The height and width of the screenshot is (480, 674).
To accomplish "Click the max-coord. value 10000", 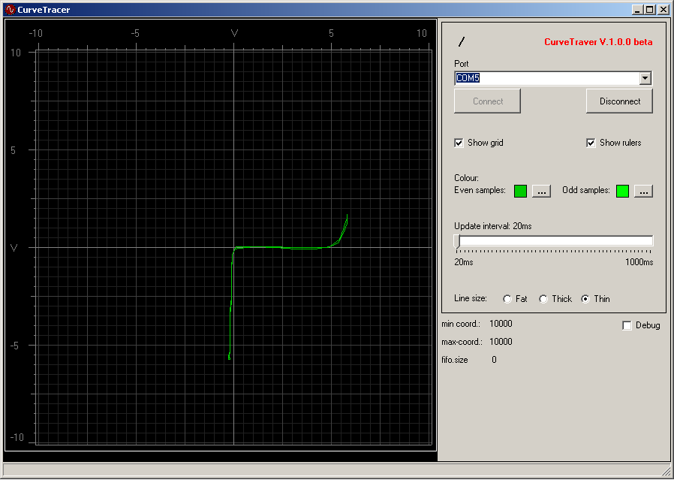I will click(501, 342).
